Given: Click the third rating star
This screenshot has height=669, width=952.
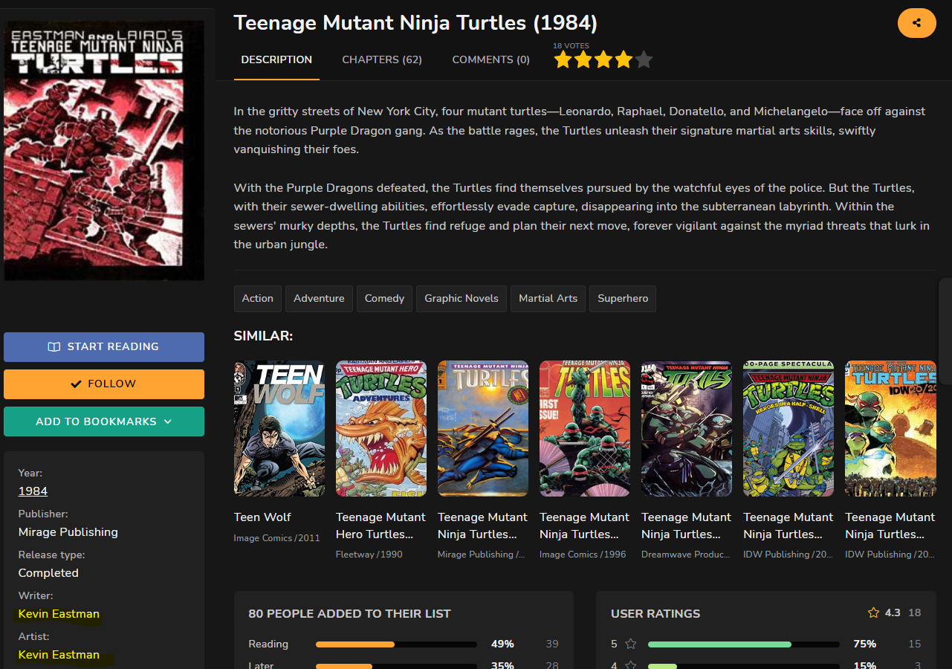Looking at the screenshot, I should tap(603, 59).
